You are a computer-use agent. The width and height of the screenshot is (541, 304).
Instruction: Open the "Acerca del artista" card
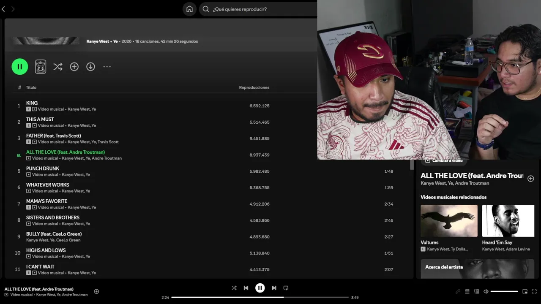[x=477, y=269]
